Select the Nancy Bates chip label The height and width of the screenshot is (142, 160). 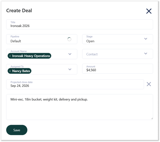[21, 71]
